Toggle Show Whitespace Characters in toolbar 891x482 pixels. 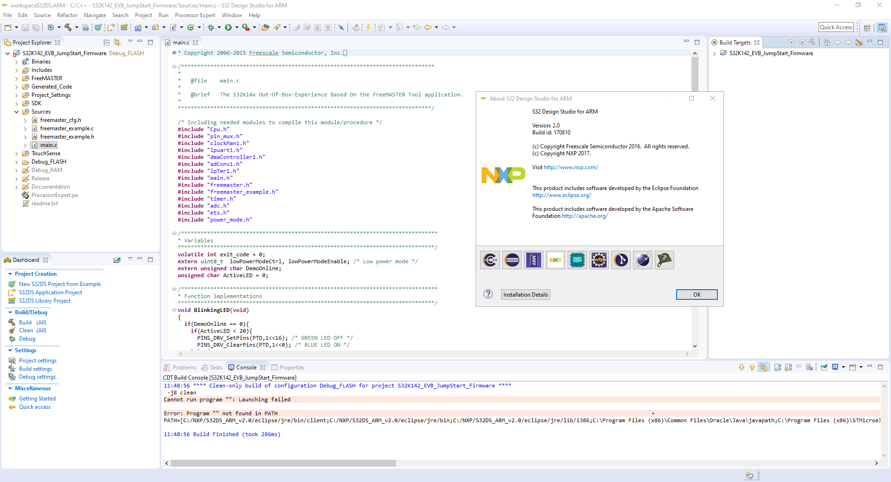coord(328,27)
